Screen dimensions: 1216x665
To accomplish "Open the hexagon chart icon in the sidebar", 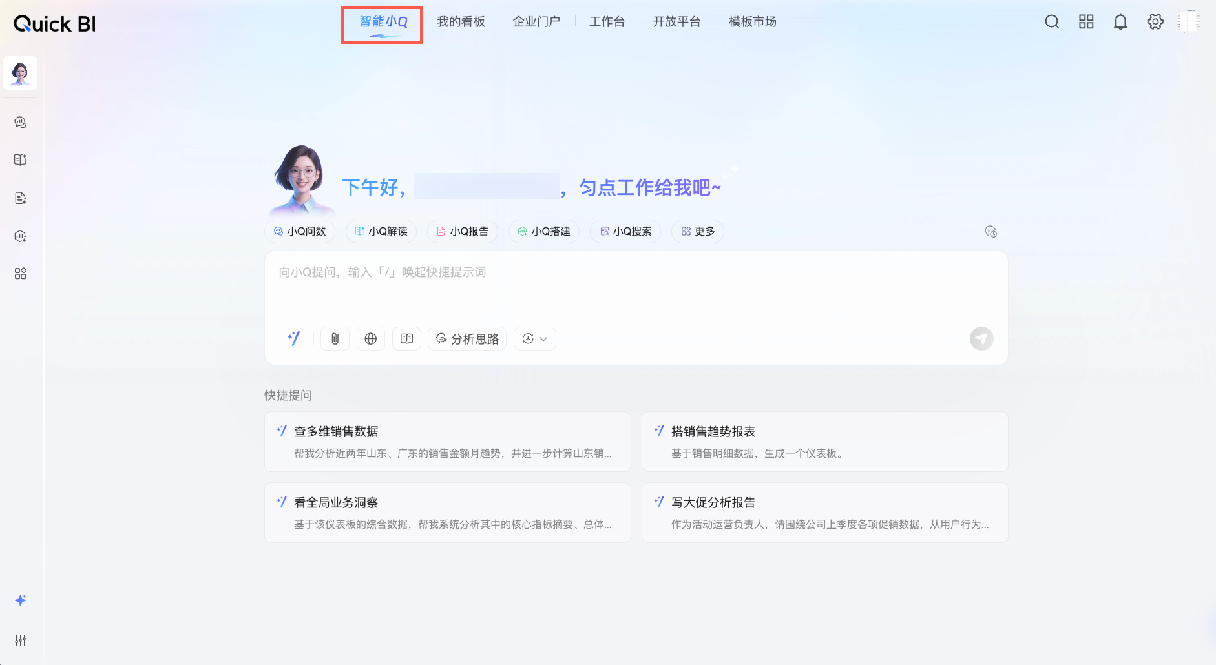I will pyautogui.click(x=21, y=236).
